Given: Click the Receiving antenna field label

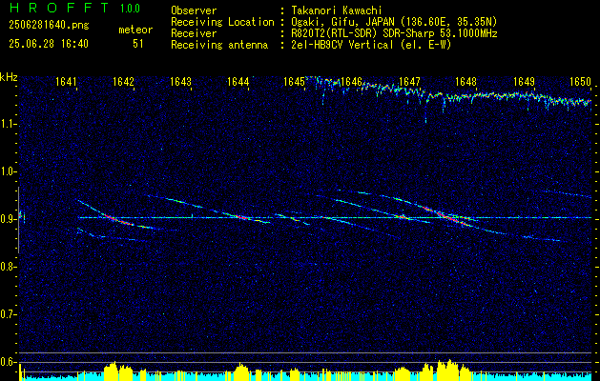Looking at the screenshot, I should 219,45.
